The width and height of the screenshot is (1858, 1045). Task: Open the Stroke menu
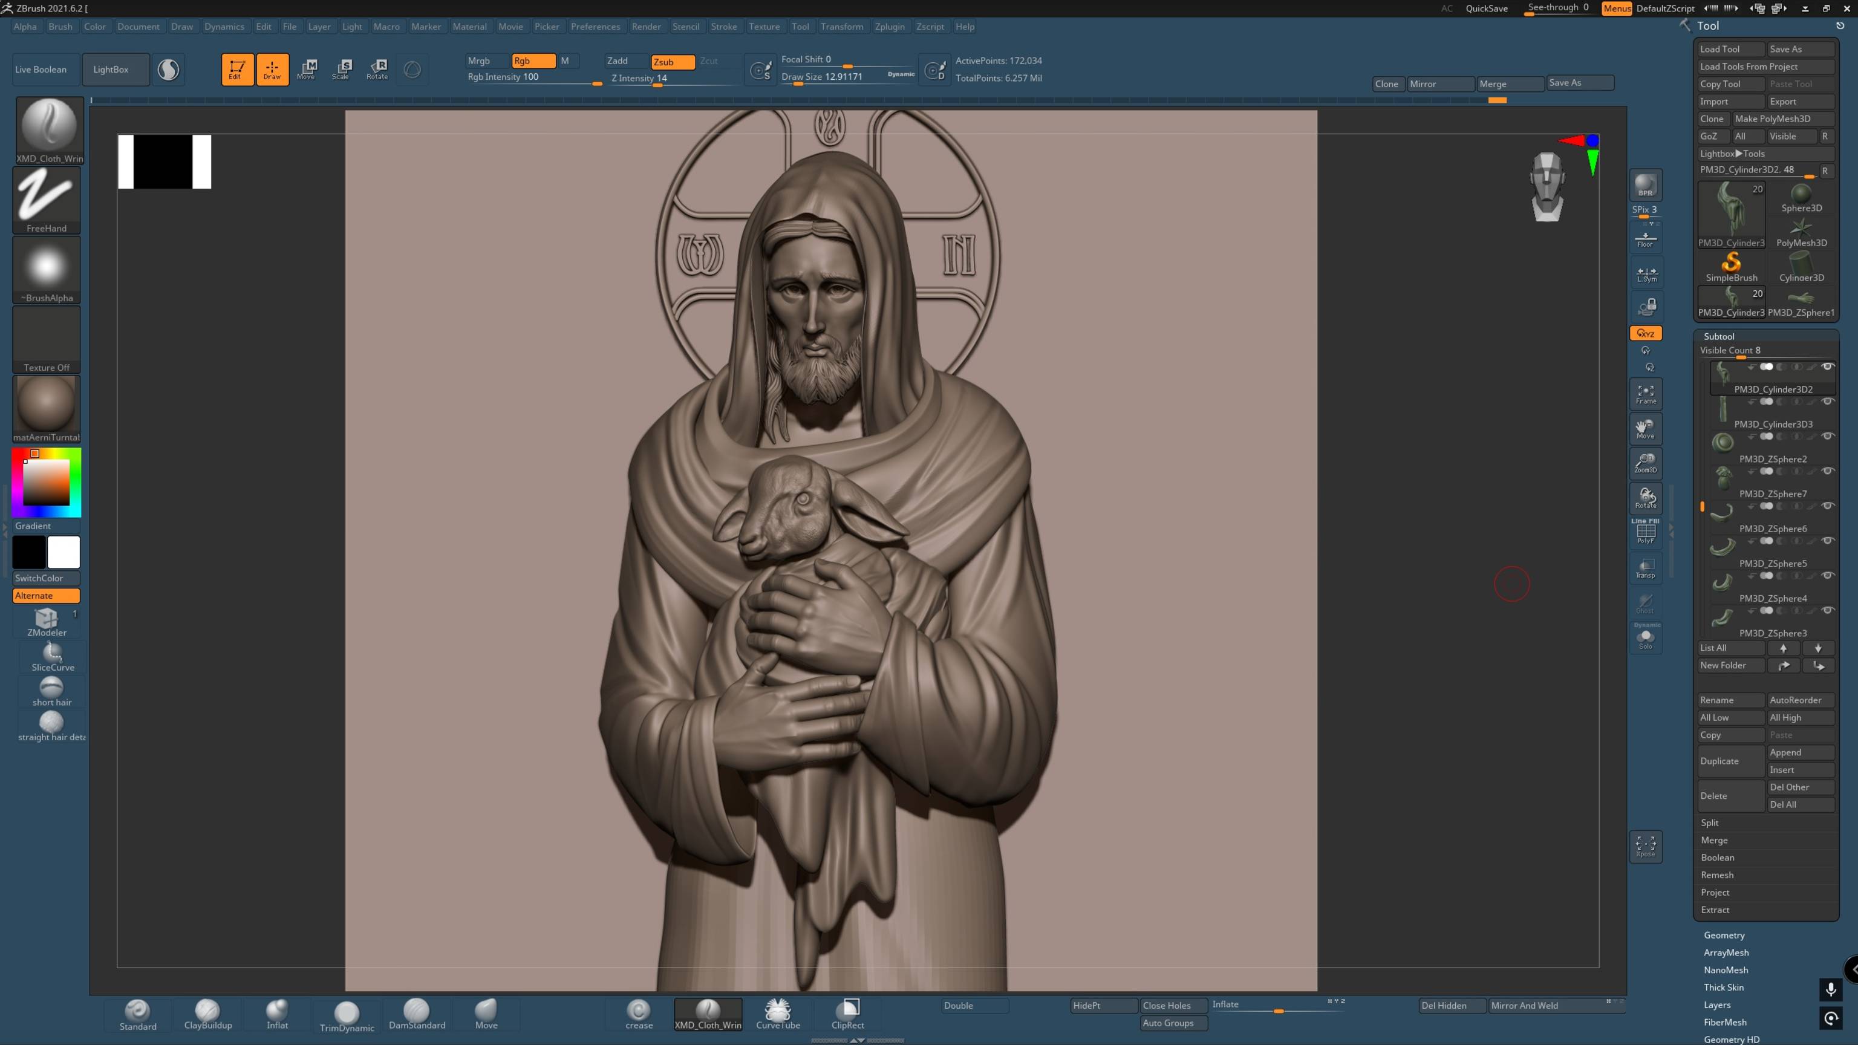[x=723, y=27]
